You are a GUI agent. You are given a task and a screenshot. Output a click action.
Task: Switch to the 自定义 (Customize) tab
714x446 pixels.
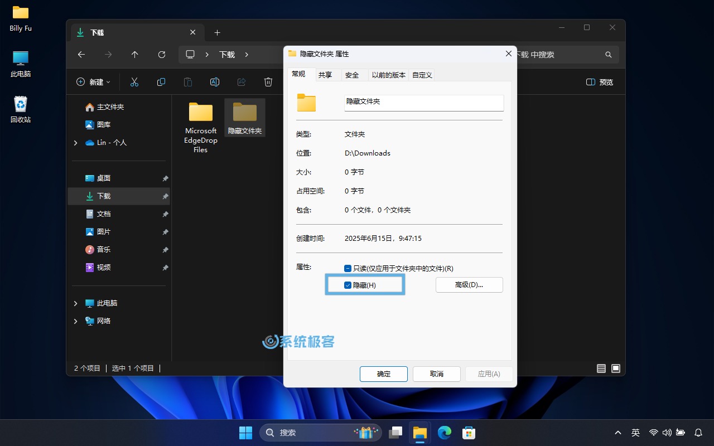[x=422, y=75]
